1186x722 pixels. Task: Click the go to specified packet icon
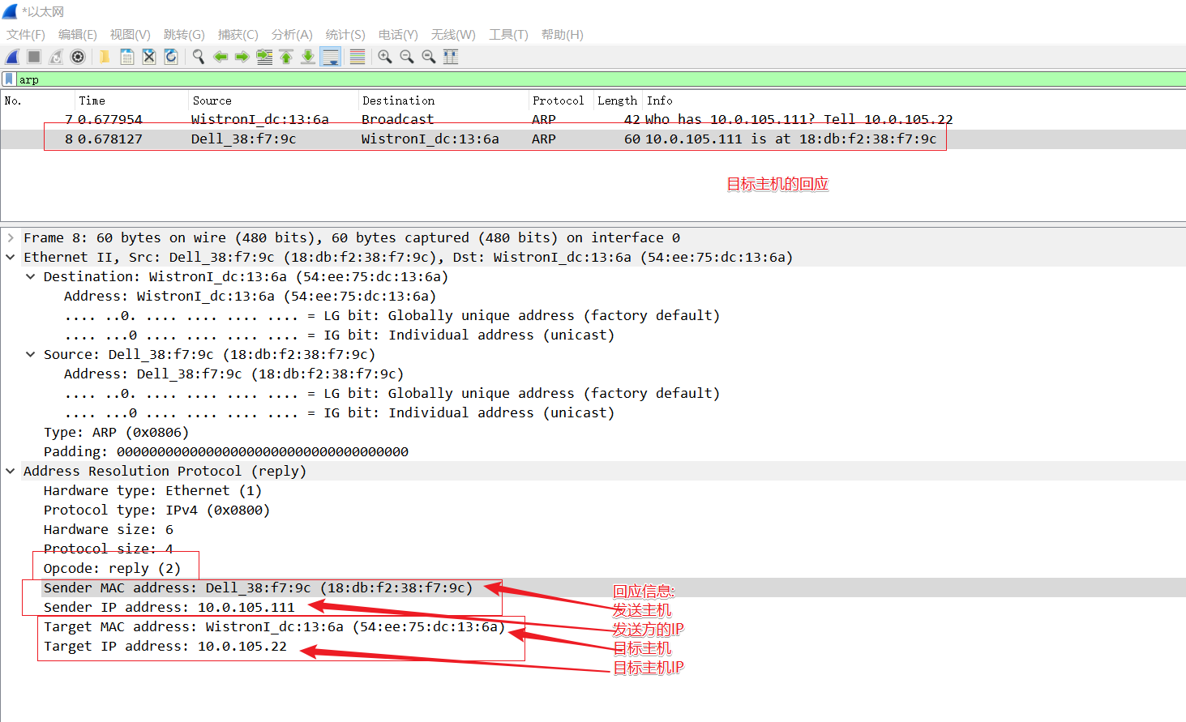click(264, 57)
